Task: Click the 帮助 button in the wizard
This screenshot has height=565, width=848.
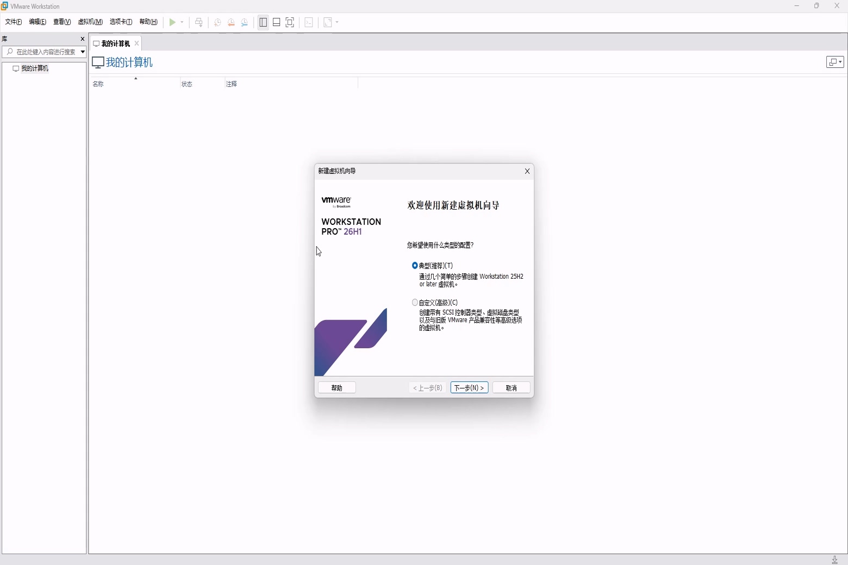Action: click(337, 388)
